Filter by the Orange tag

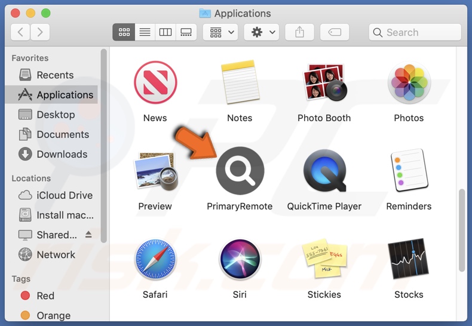51,315
